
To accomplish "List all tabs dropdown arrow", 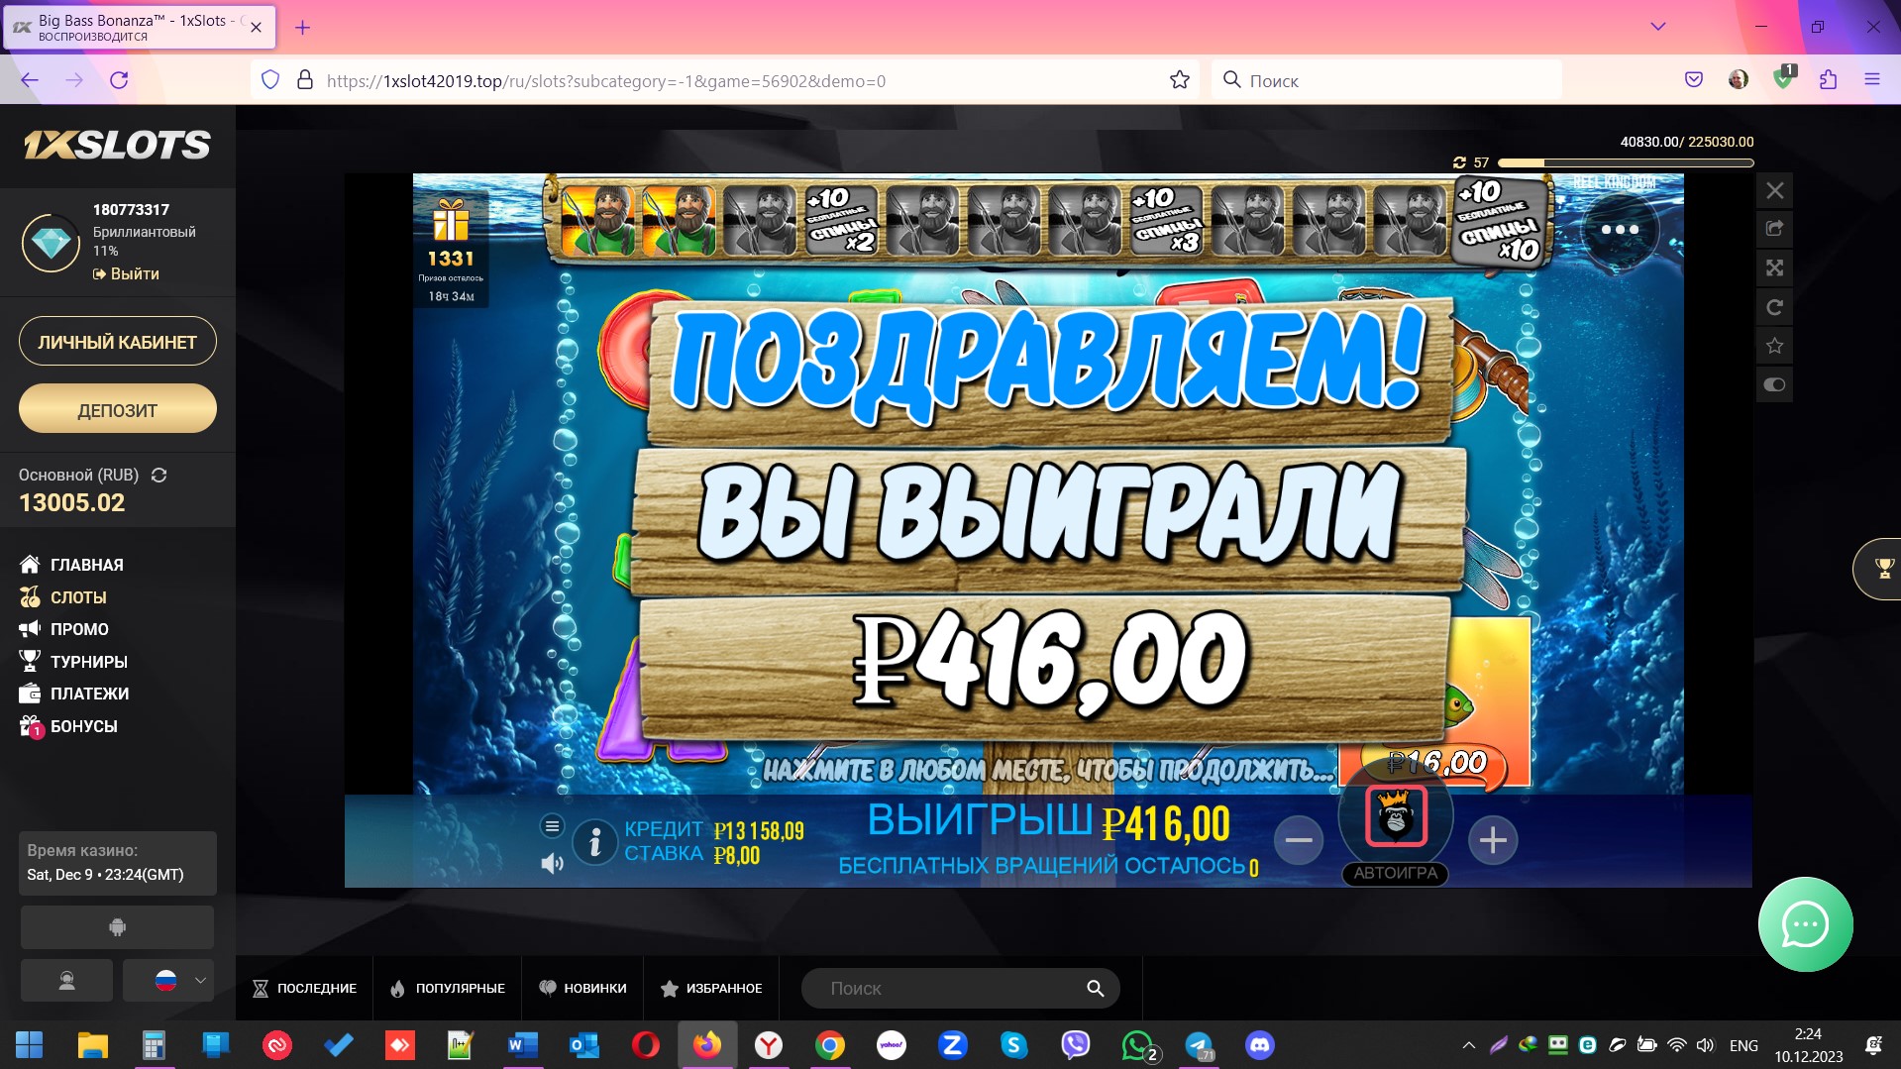I will tap(1657, 27).
